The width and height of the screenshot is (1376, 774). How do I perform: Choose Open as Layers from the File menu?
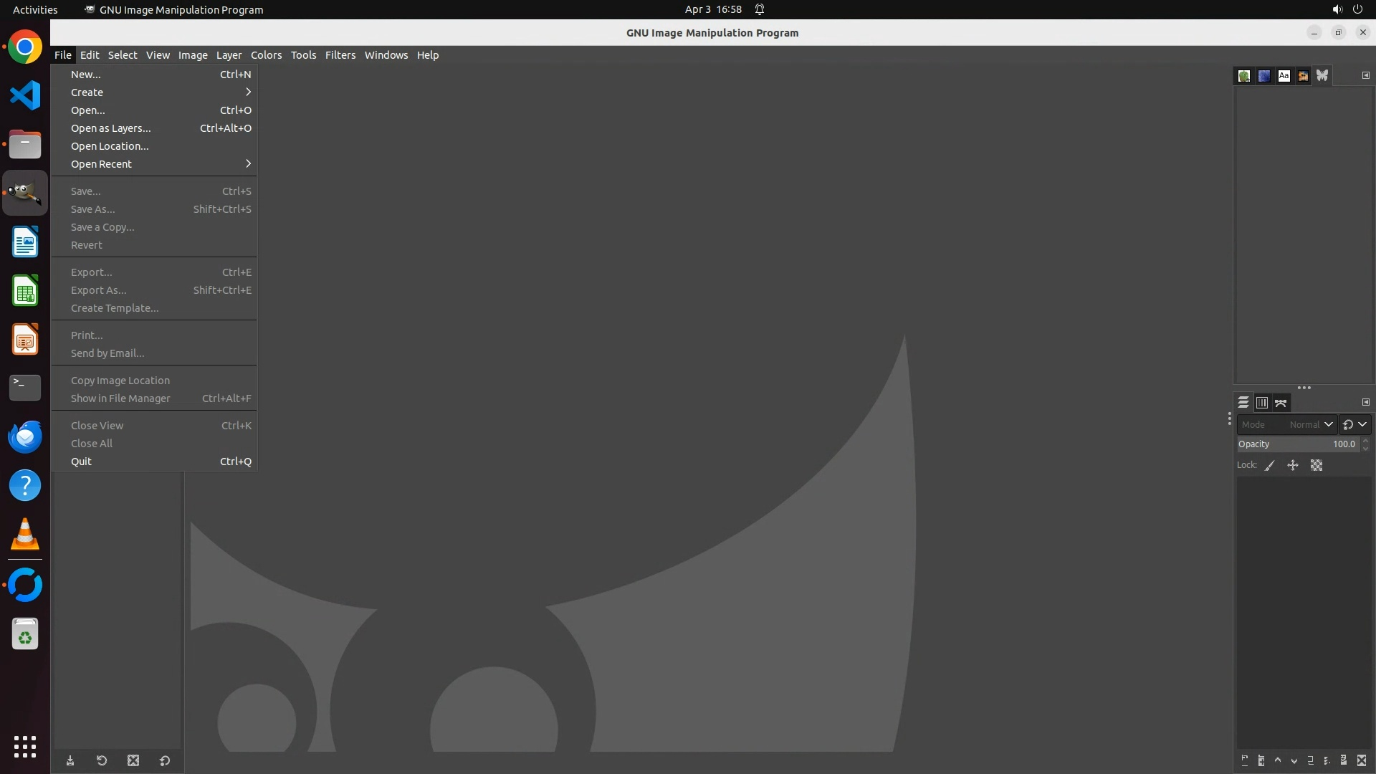(111, 128)
